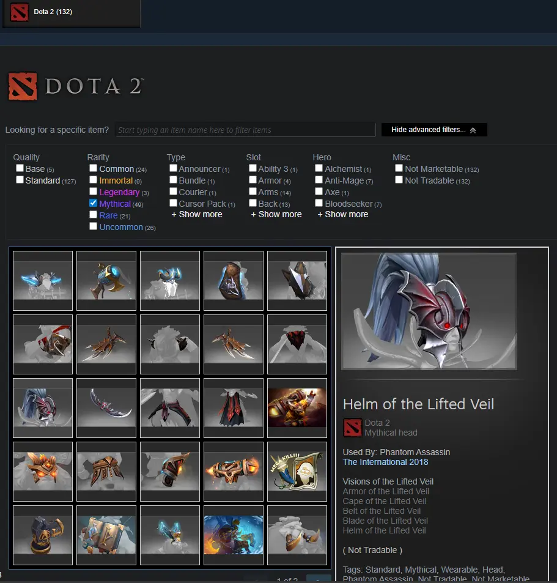
Task: Expand Show more under Type filters
Action: pyautogui.click(x=196, y=215)
